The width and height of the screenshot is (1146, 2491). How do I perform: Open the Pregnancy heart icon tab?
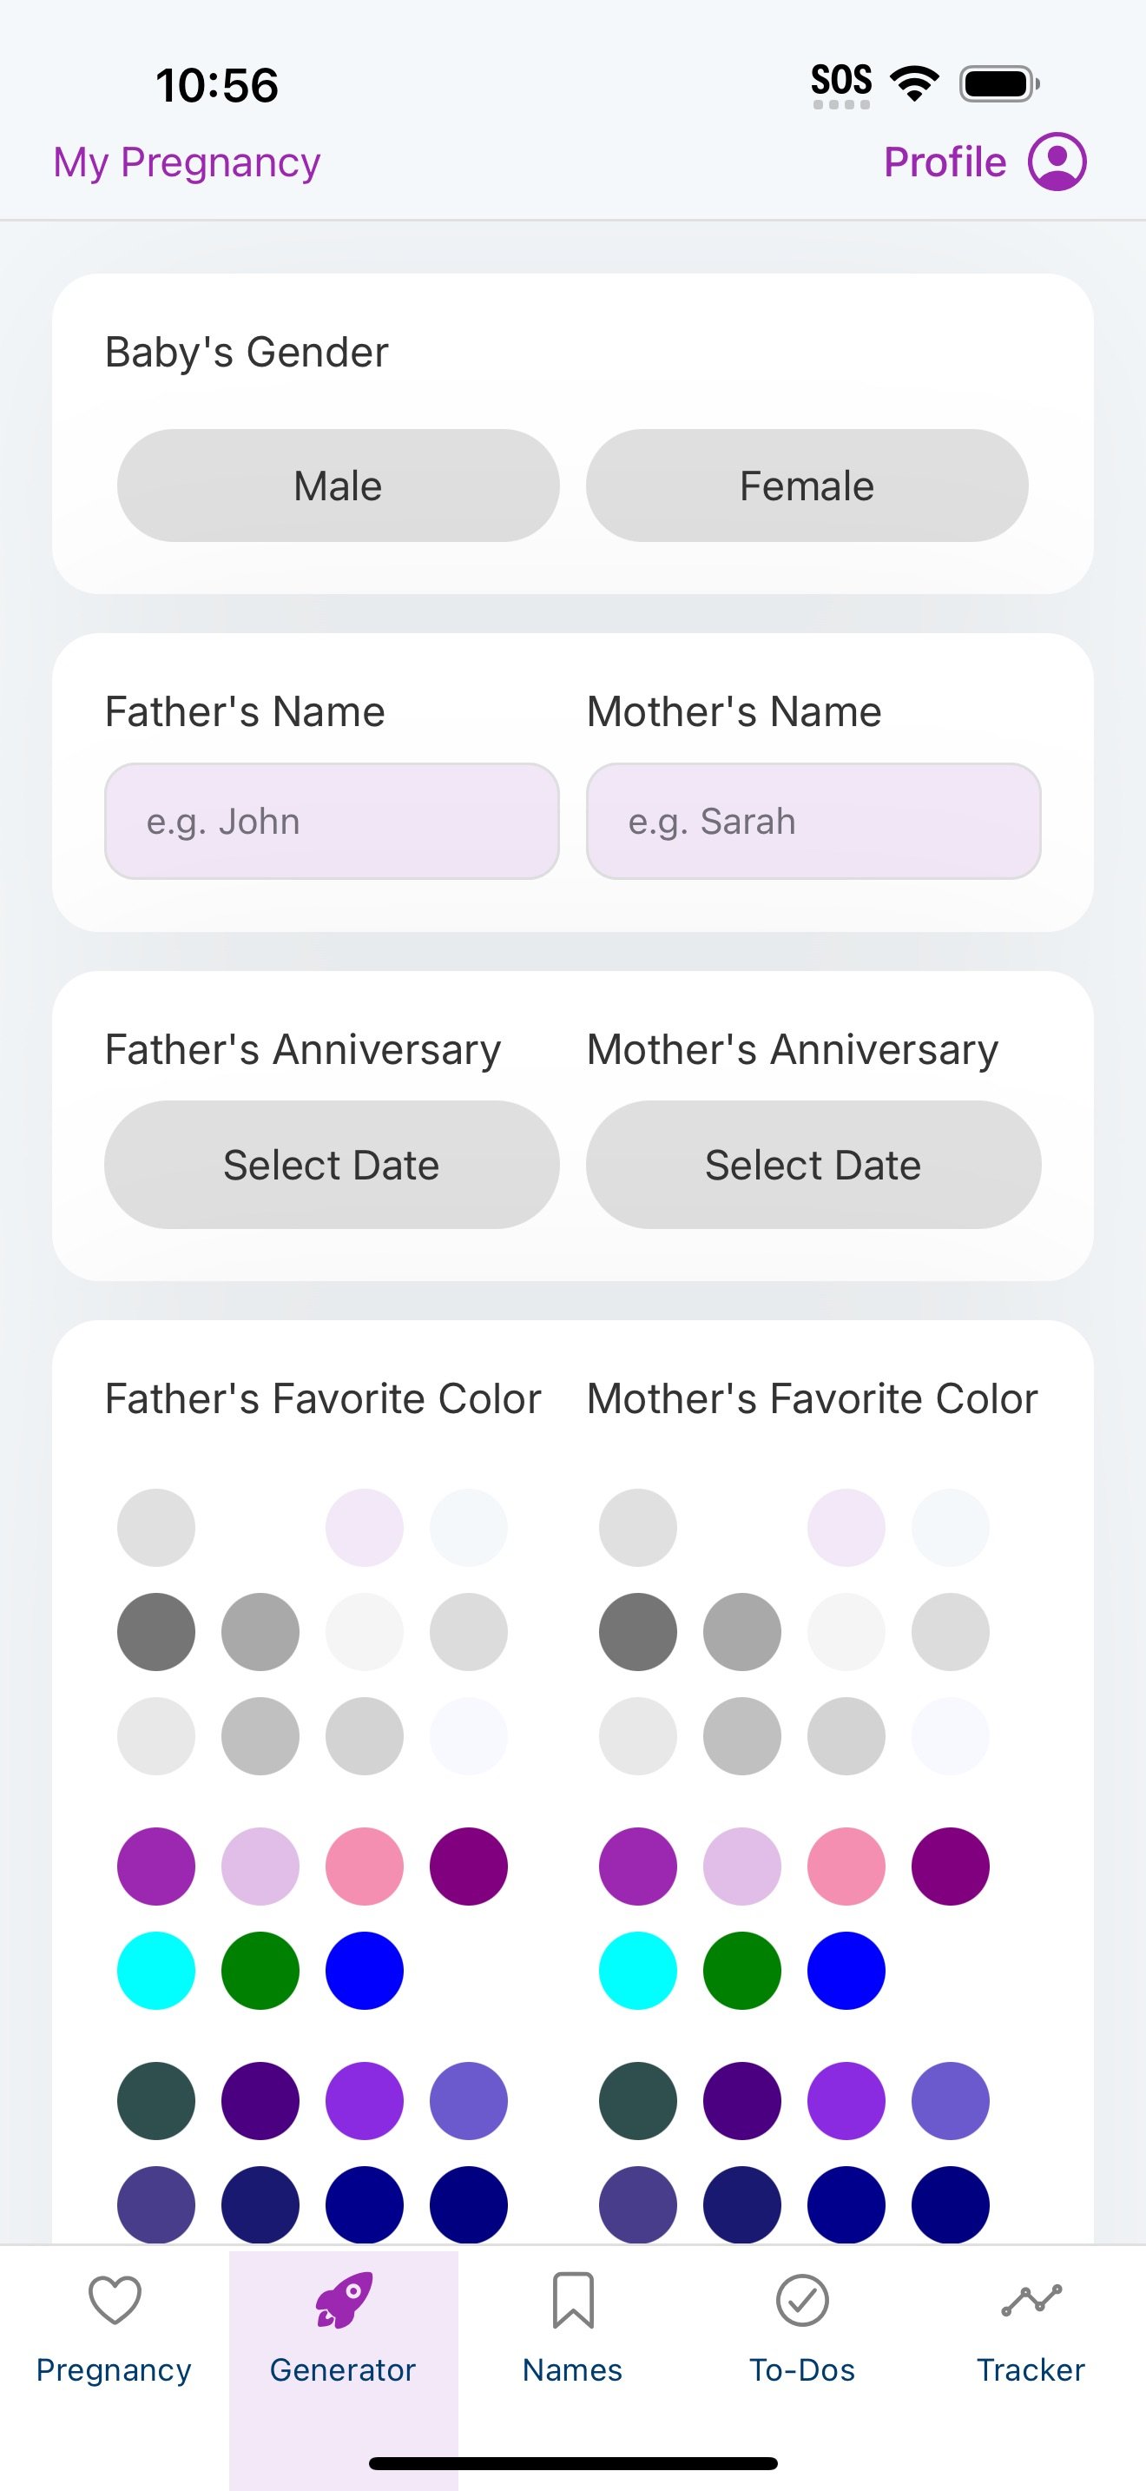[x=114, y=2300]
